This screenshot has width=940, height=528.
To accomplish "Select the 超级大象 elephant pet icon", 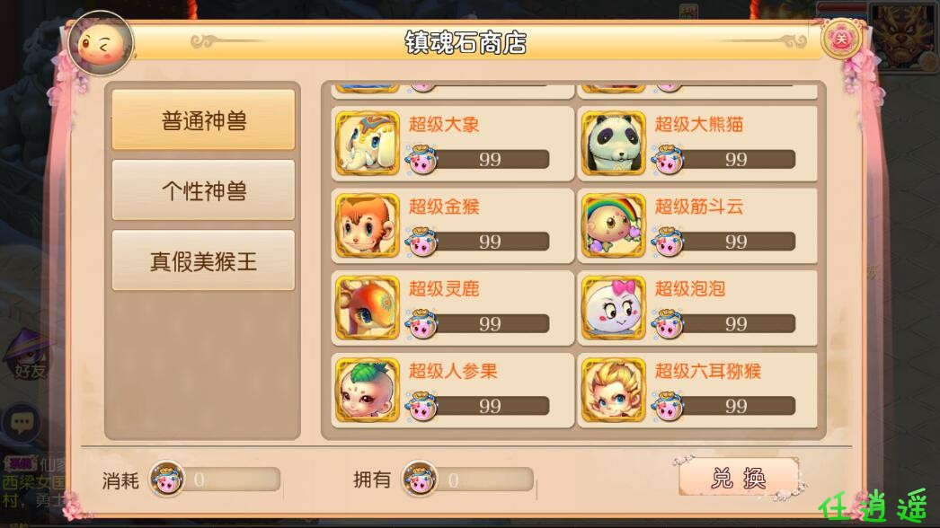I will point(367,144).
